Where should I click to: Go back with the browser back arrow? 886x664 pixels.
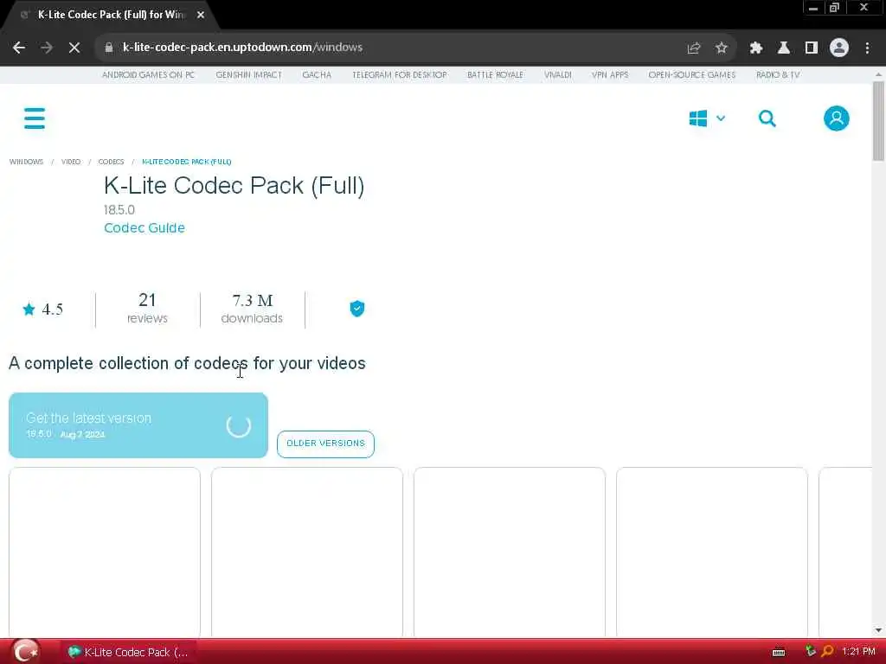pyautogui.click(x=19, y=48)
